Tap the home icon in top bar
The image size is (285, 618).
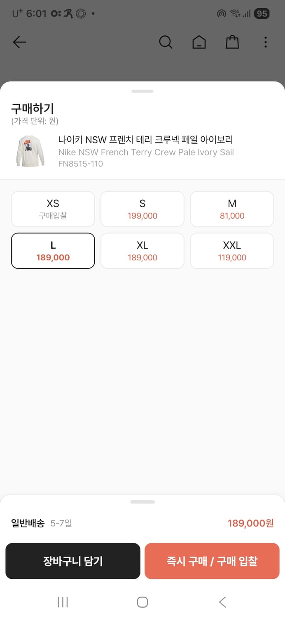tap(199, 42)
